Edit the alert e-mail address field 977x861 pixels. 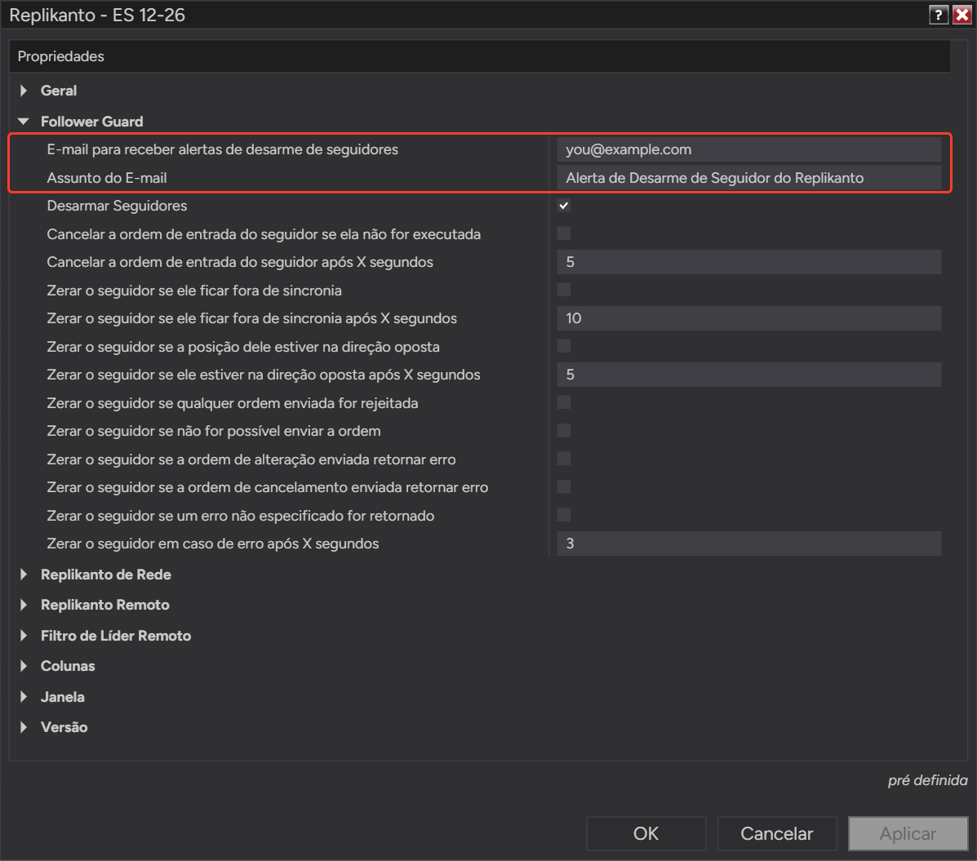pos(749,149)
